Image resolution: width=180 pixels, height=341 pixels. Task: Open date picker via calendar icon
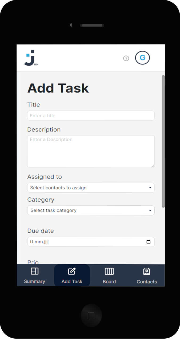pos(149,242)
